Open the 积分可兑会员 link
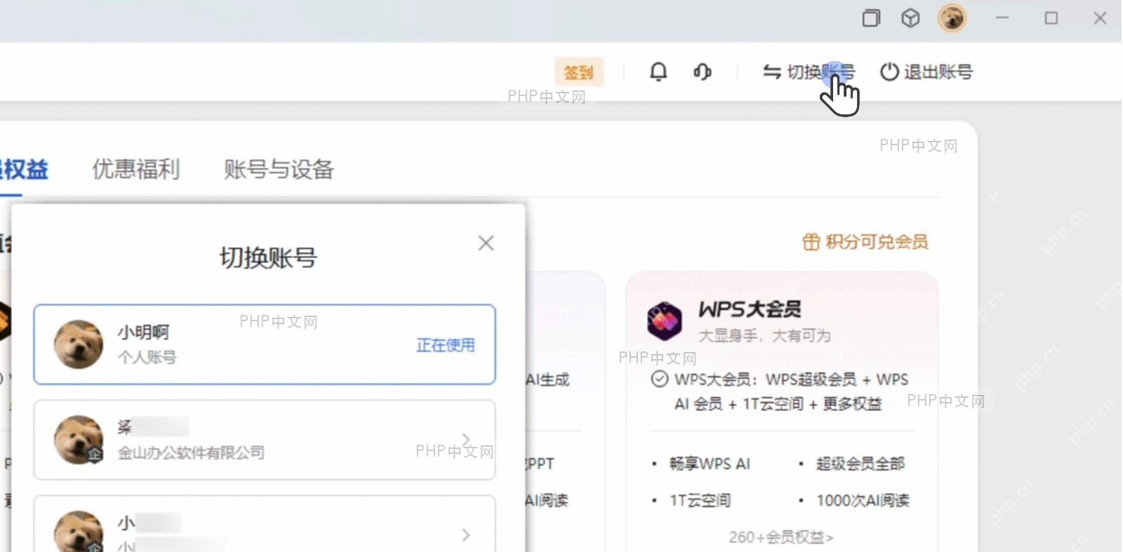This screenshot has height=552, width=1123. (877, 242)
